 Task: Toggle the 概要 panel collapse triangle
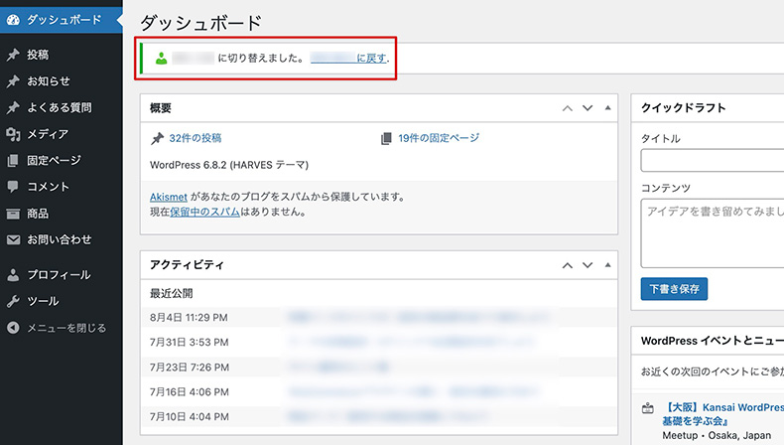click(606, 107)
